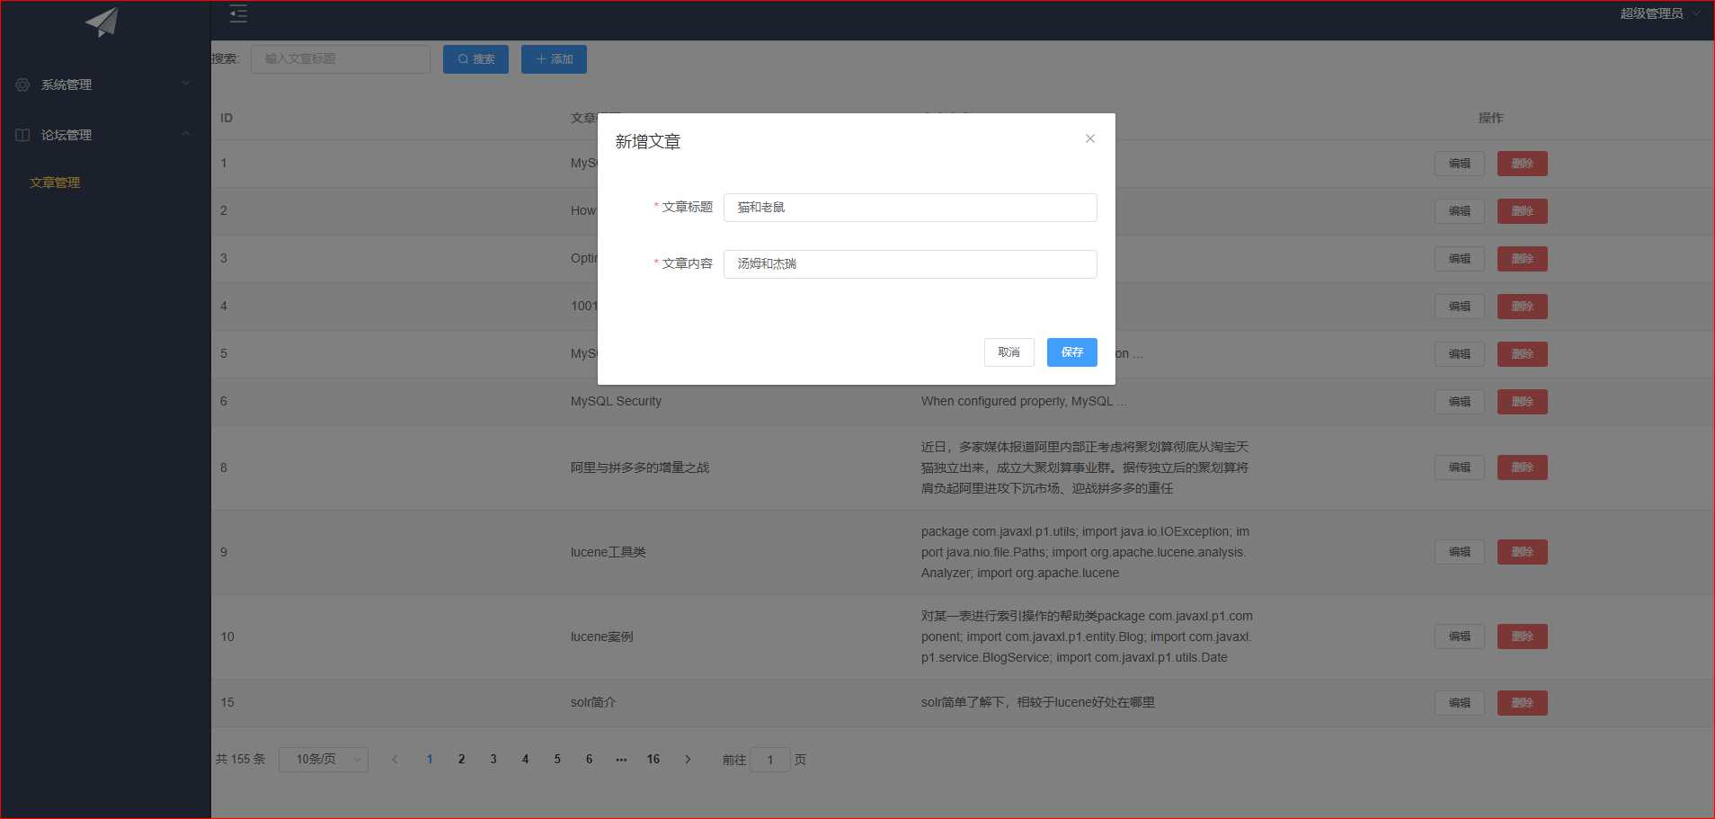Click the 保存 button

(x=1071, y=352)
